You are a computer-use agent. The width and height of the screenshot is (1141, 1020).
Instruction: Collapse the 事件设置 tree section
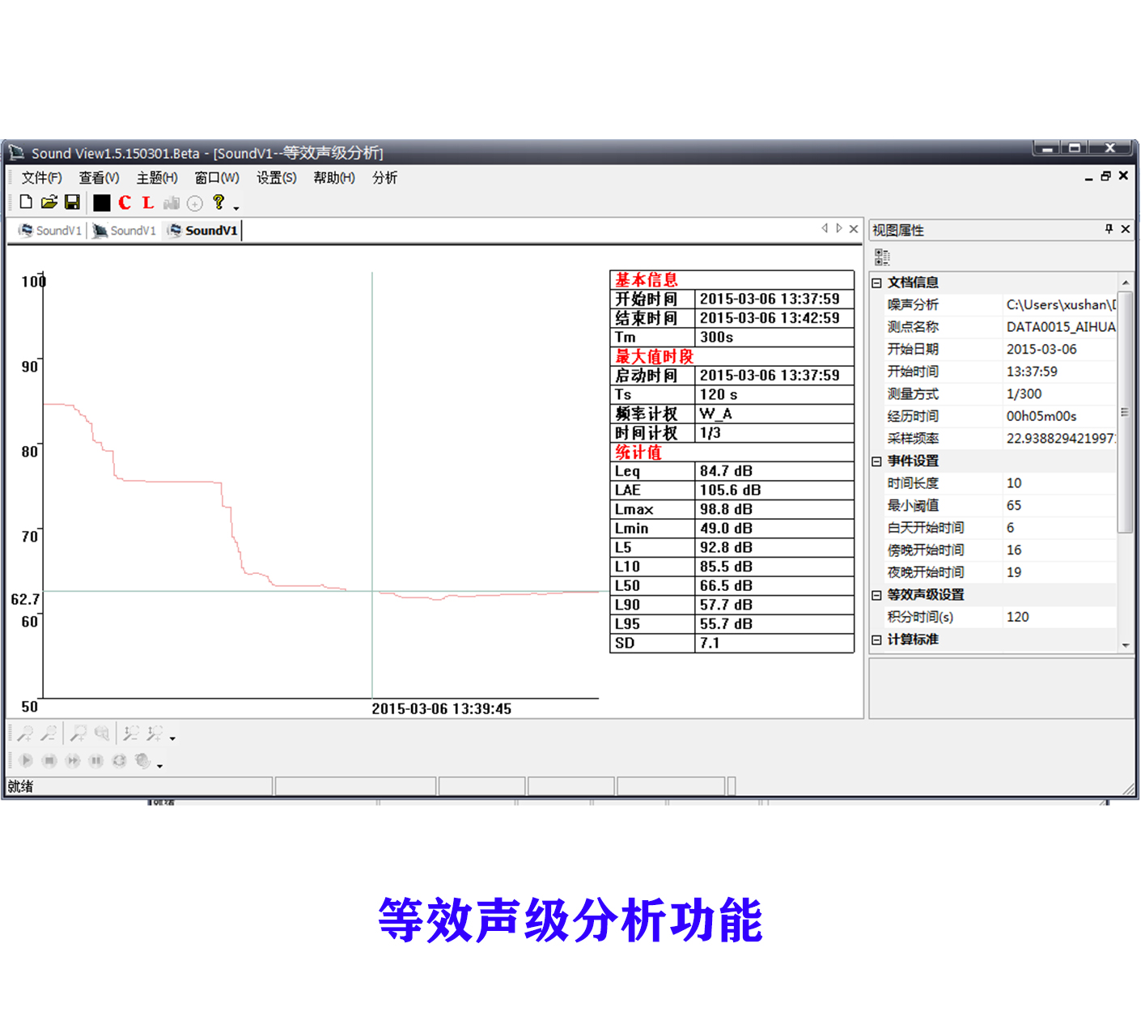point(876,461)
